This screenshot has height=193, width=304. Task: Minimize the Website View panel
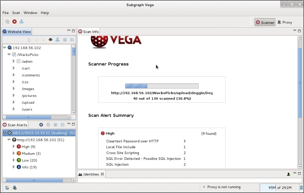click(69, 30)
